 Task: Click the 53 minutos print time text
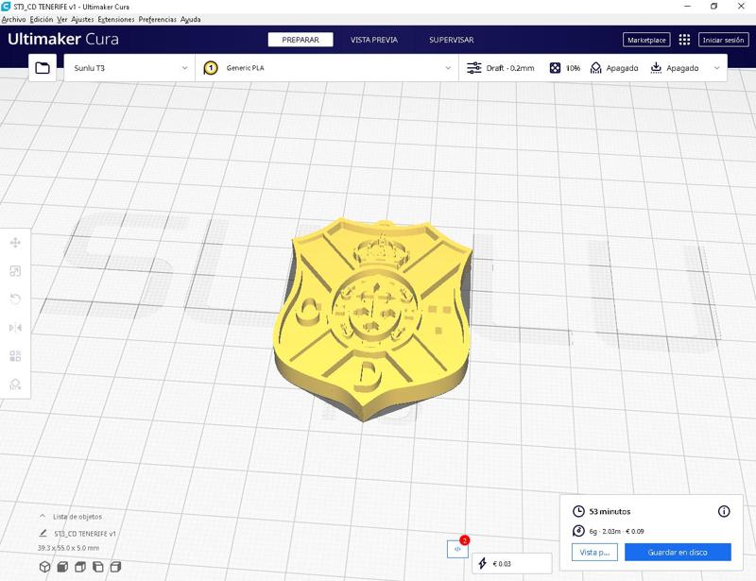pos(610,512)
